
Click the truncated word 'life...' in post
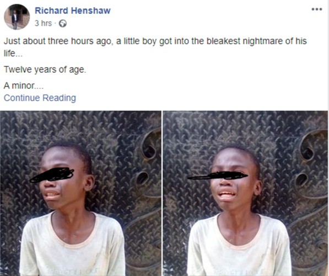pos(13,54)
